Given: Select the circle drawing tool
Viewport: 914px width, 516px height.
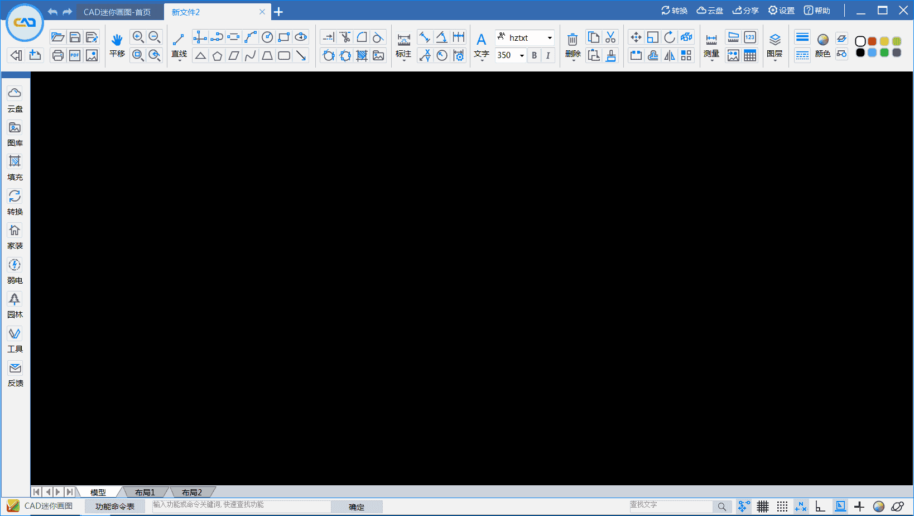Looking at the screenshot, I should [x=267, y=37].
